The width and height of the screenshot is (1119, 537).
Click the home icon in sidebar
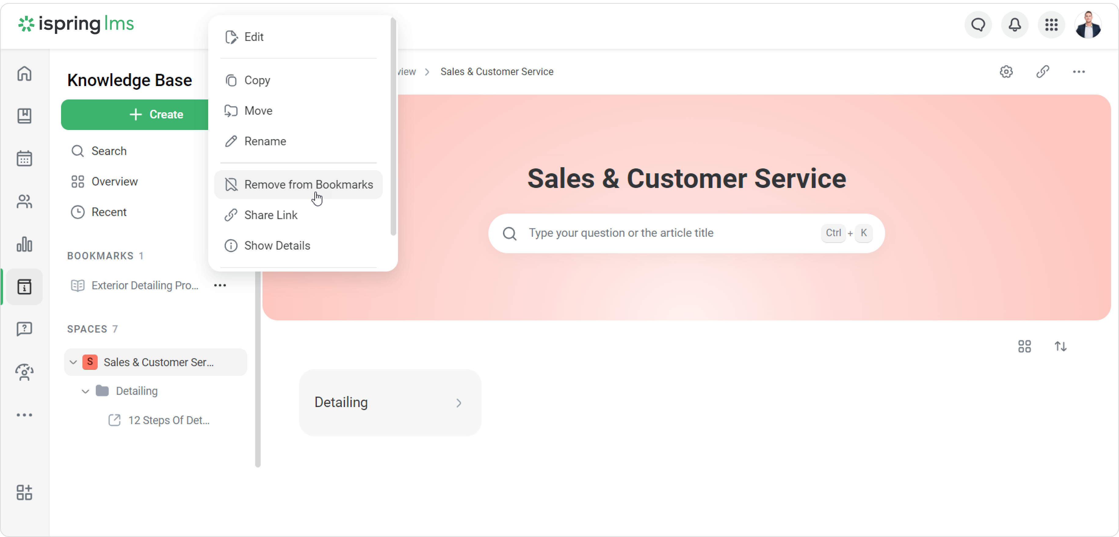24,73
